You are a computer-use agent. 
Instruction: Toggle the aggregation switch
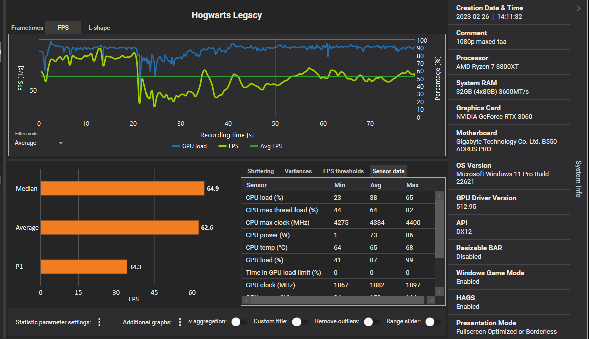239,322
